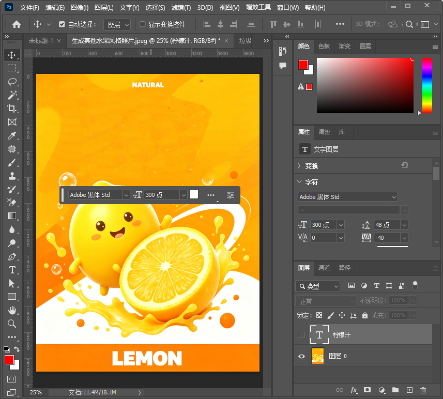Viewport: 443px width, 399px height.
Task: Delete layer using trash icon
Action: [x=423, y=390]
